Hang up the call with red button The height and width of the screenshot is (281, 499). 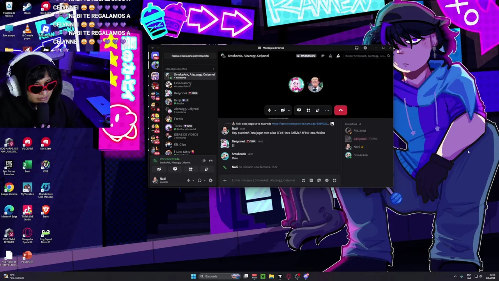coord(341,110)
